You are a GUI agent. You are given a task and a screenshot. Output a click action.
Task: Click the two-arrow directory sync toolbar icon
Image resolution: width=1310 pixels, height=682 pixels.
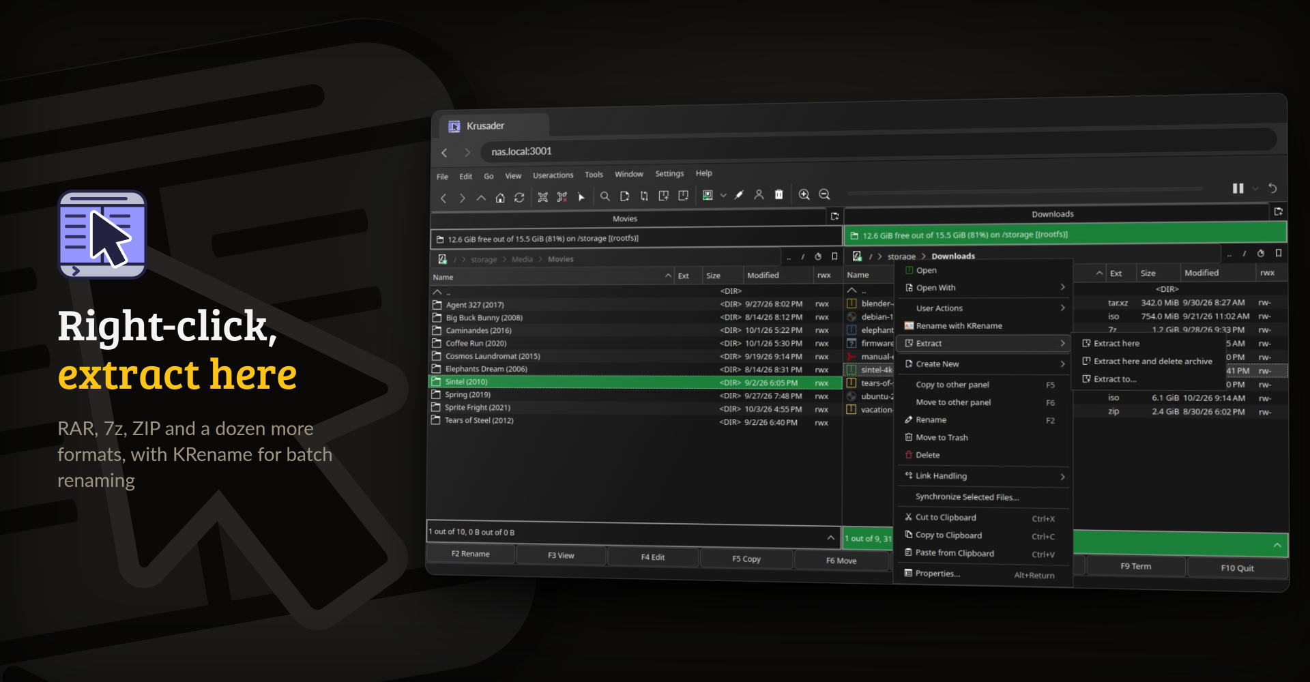point(644,196)
